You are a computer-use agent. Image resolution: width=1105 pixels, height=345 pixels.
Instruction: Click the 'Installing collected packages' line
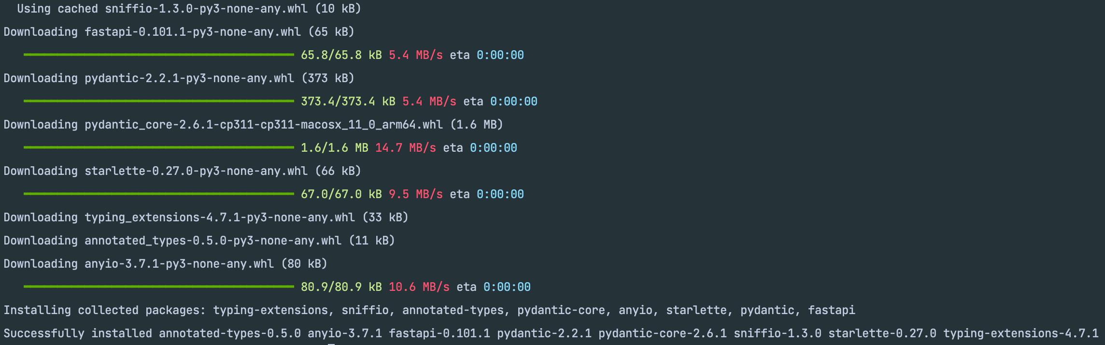[x=429, y=310]
